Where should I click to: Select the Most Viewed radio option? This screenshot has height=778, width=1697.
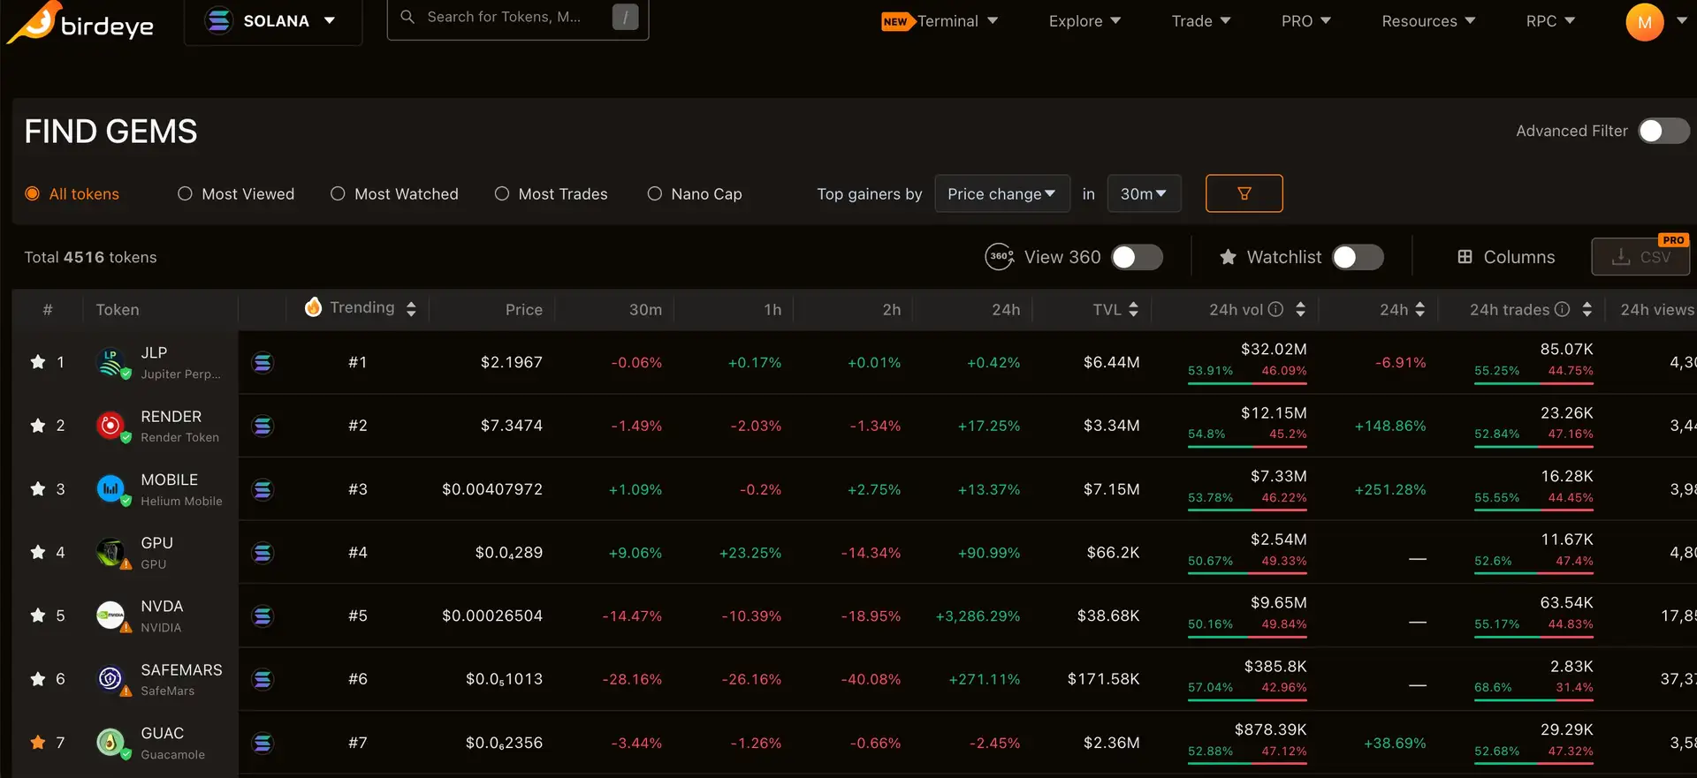(x=185, y=193)
